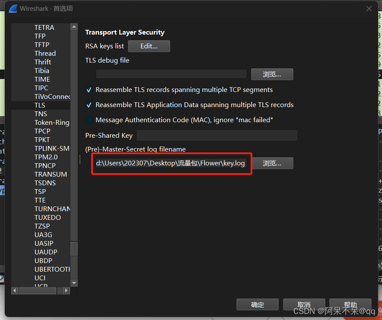Select TPNCP protocol in list
Screen dimensions: 382x320
45,165
